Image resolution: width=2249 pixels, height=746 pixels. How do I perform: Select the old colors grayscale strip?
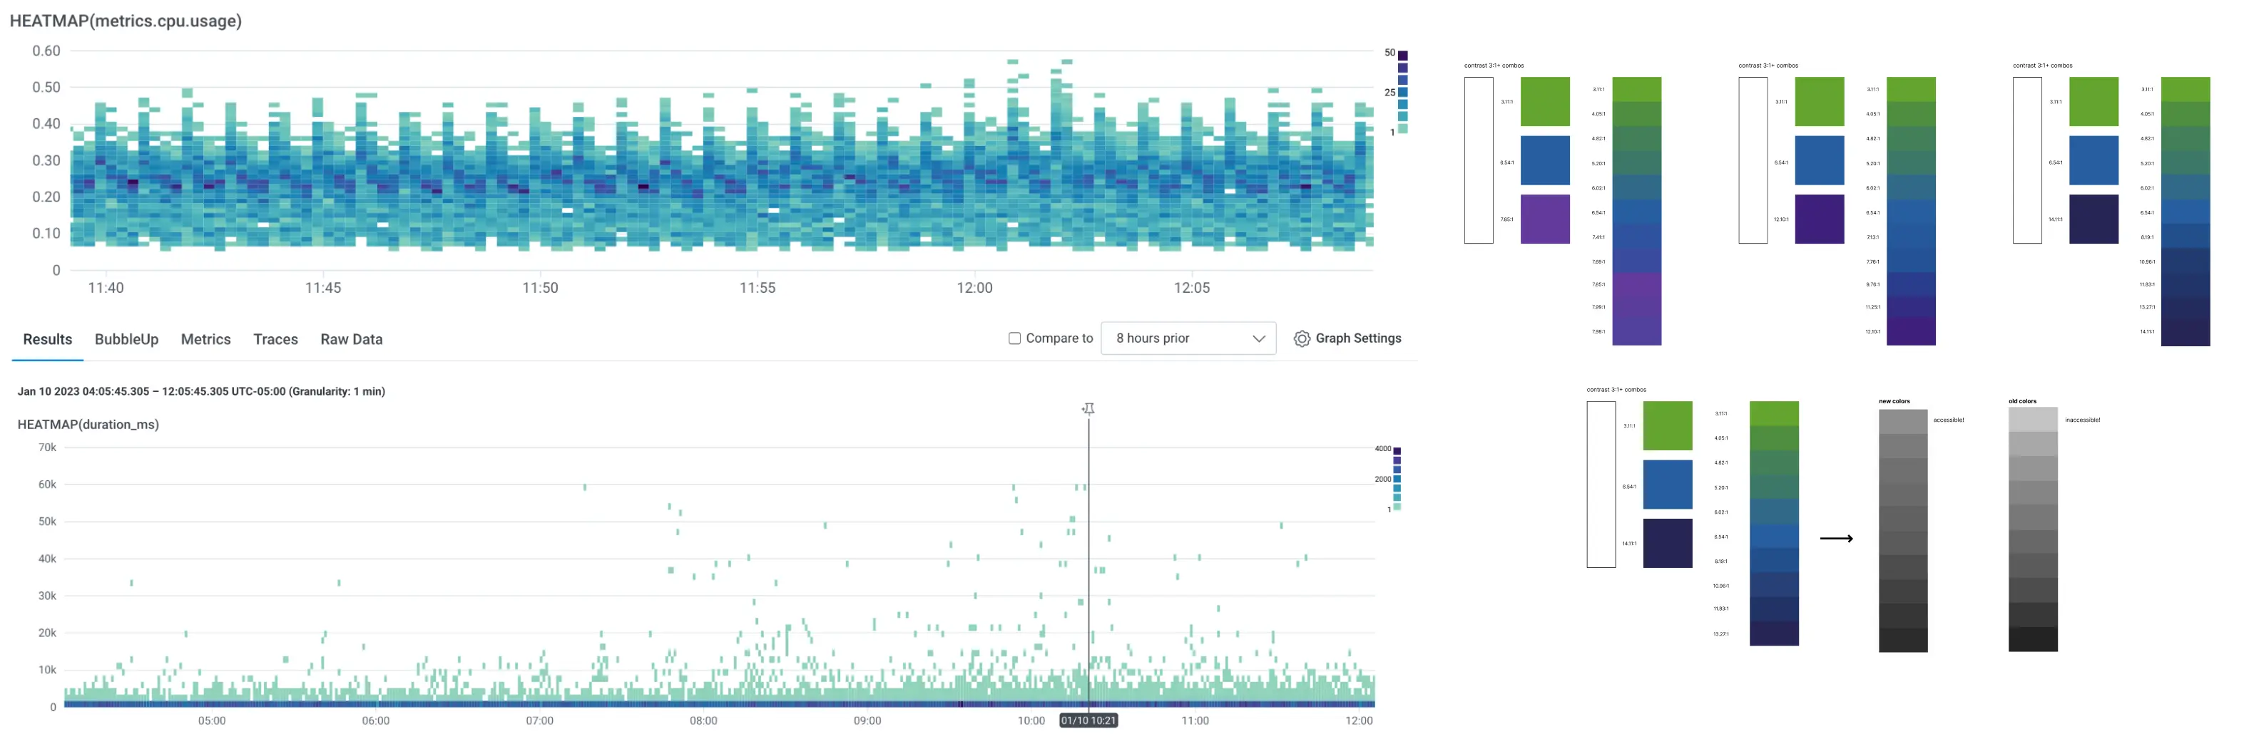pyautogui.click(x=2032, y=529)
